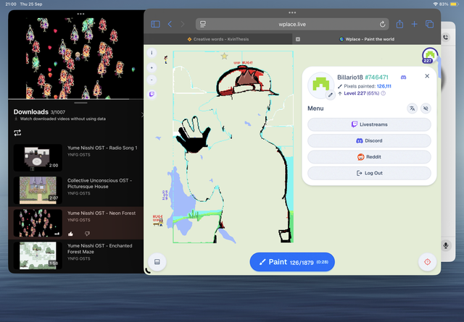This screenshot has width=464, height=322.
Task: Switch to the Creative words - KvinThesis tab
Action: [218, 39]
